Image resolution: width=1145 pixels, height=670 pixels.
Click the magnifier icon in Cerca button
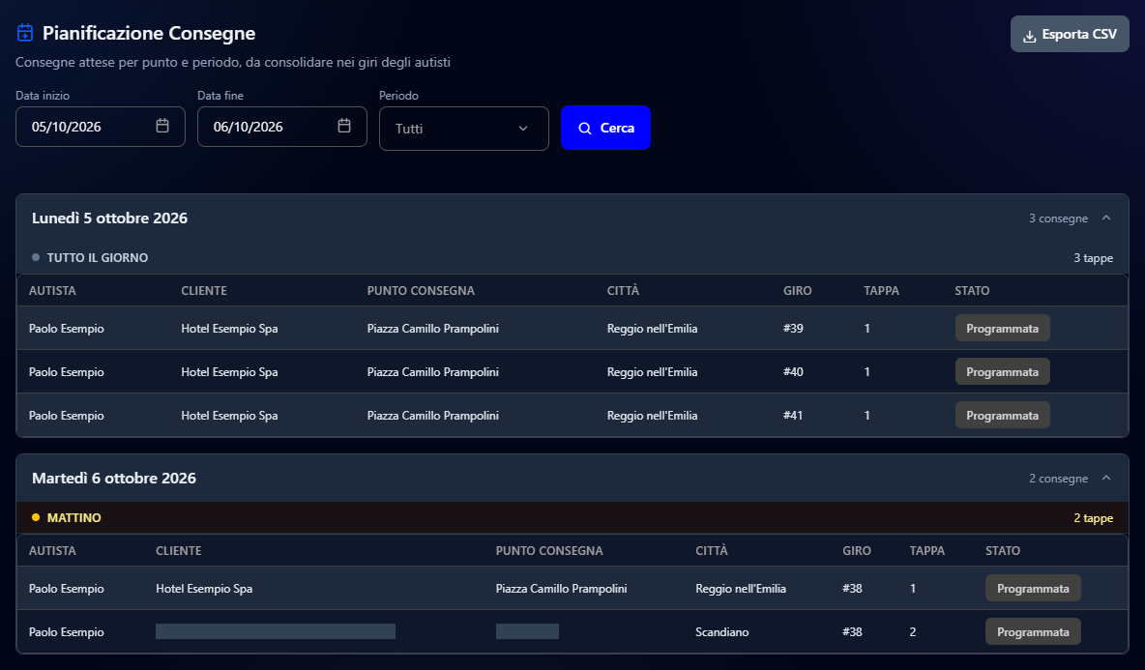pyautogui.click(x=585, y=129)
